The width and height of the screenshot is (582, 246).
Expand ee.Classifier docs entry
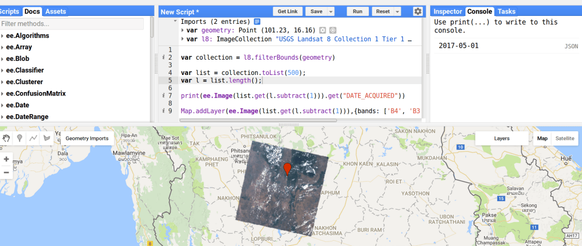coord(3,70)
